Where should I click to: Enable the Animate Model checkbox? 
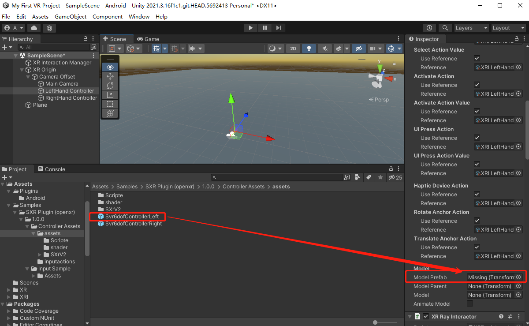[470, 304]
